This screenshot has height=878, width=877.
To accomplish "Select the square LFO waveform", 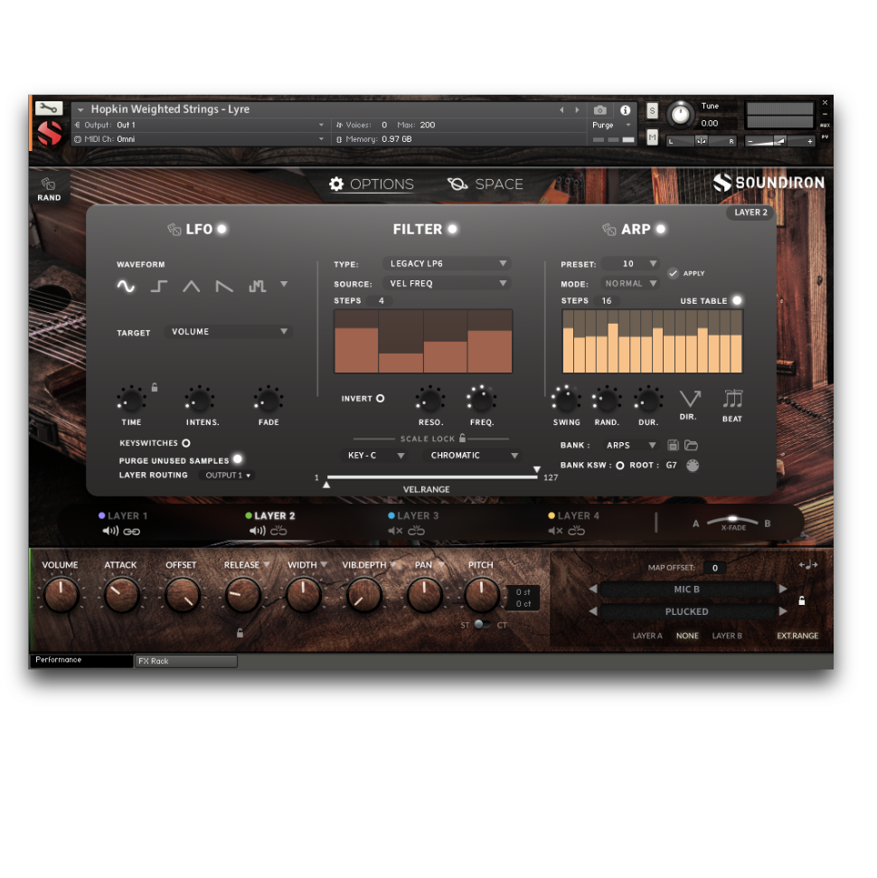I will (x=158, y=286).
